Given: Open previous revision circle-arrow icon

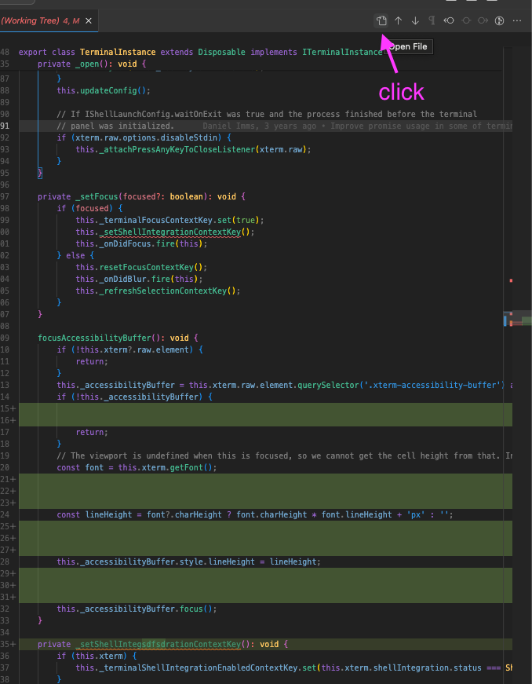Looking at the screenshot, I should (449, 20).
